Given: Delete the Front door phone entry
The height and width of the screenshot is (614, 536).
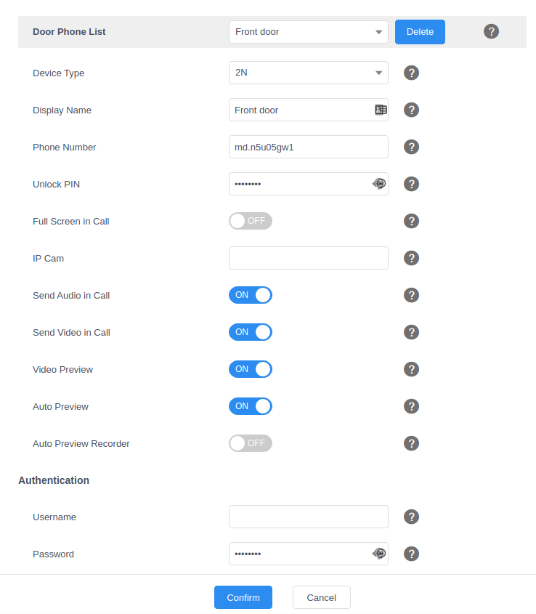Looking at the screenshot, I should point(420,32).
